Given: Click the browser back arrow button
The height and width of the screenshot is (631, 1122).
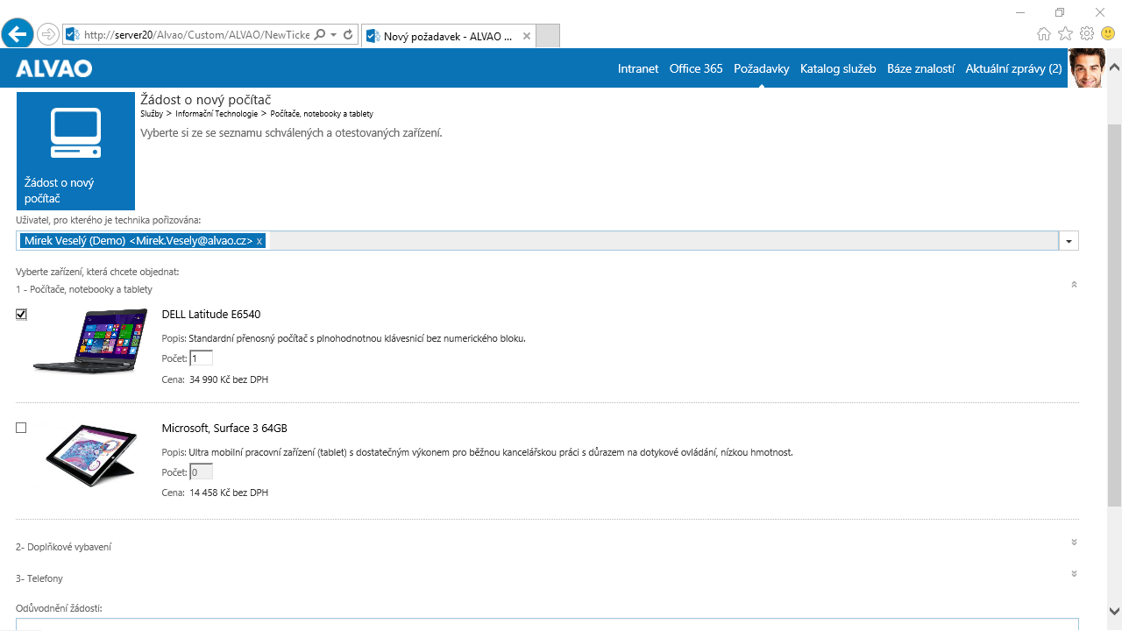Looking at the screenshot, I should tap(18, 34).
